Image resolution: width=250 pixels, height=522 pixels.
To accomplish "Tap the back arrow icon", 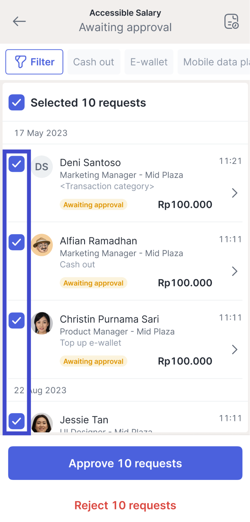I will (x=19, y=21).
